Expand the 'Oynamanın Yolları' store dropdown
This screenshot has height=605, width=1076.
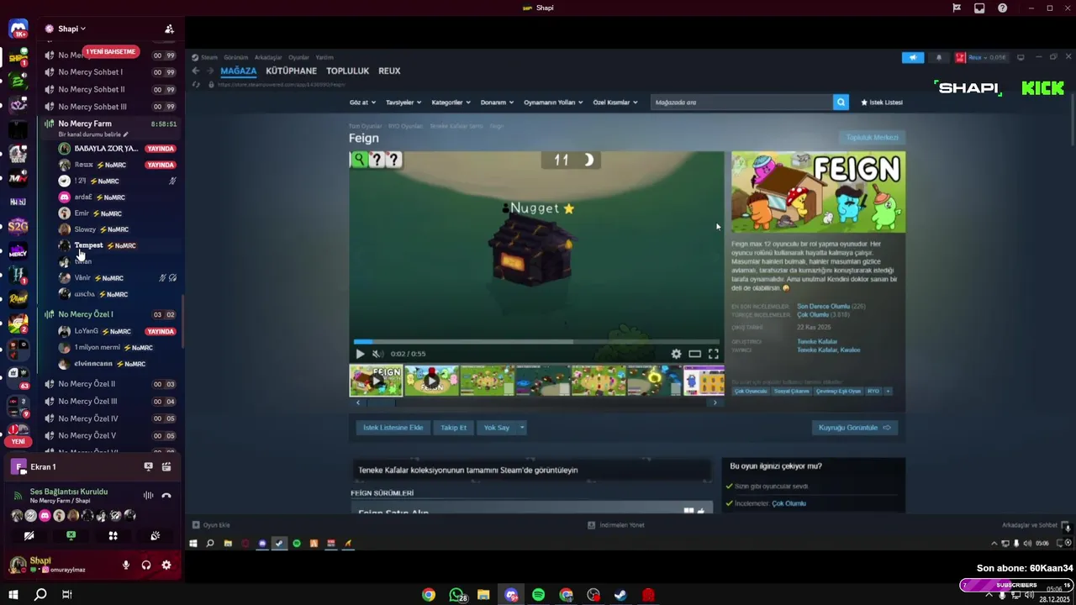tap(553, 103)
